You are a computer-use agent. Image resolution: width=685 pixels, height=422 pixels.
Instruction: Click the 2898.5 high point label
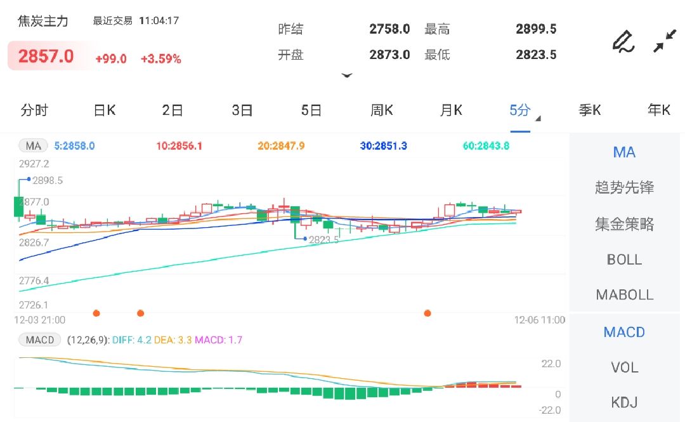(48, 180)
